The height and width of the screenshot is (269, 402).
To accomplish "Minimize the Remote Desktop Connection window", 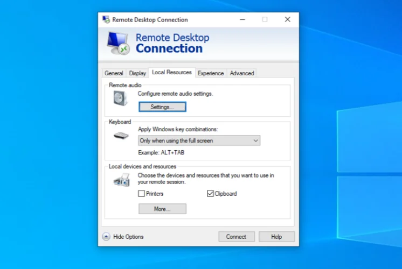I will click(x=242, y=19).
